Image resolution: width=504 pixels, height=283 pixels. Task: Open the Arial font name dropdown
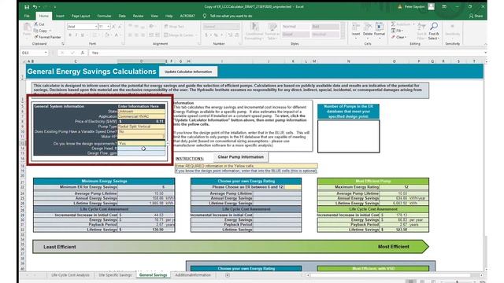96,27
